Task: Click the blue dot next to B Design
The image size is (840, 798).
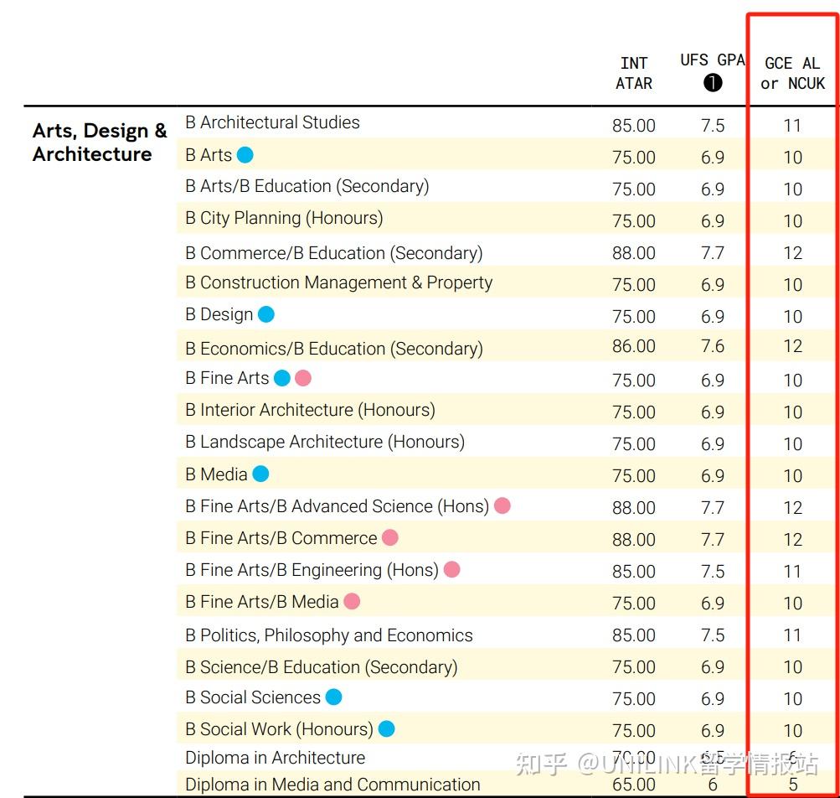Action: [266, 314]
